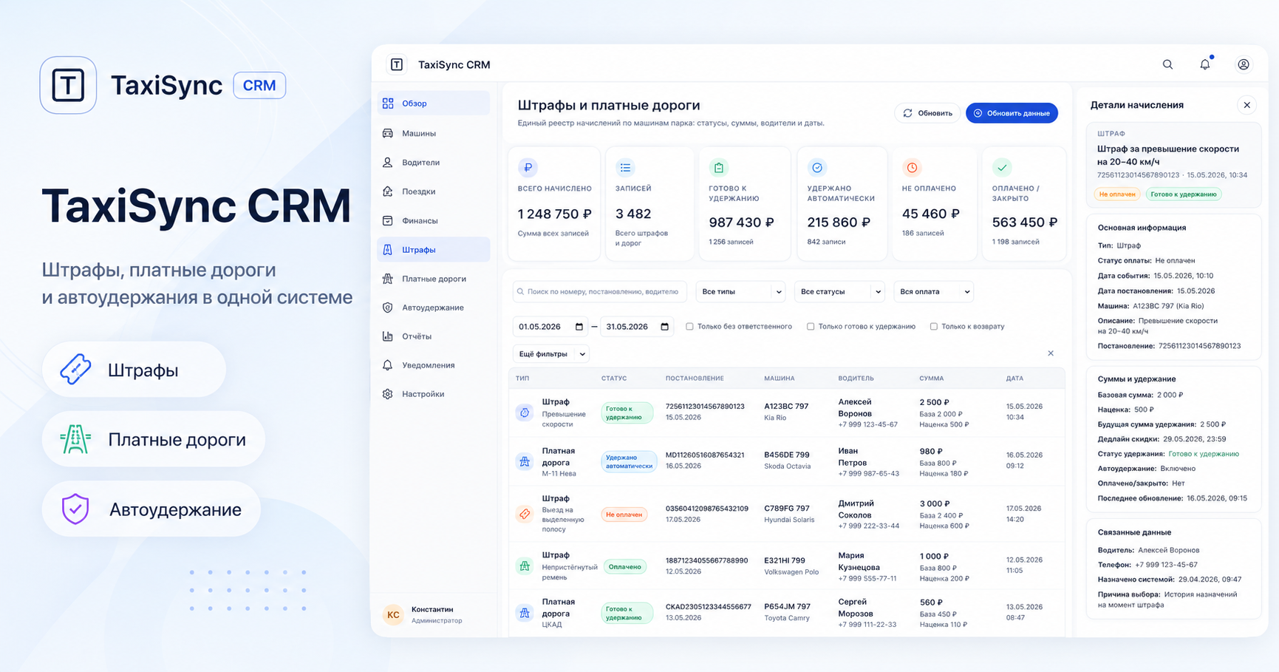Open Водители in the sidebar
The image size is (1279, 672).
[434, 163]
